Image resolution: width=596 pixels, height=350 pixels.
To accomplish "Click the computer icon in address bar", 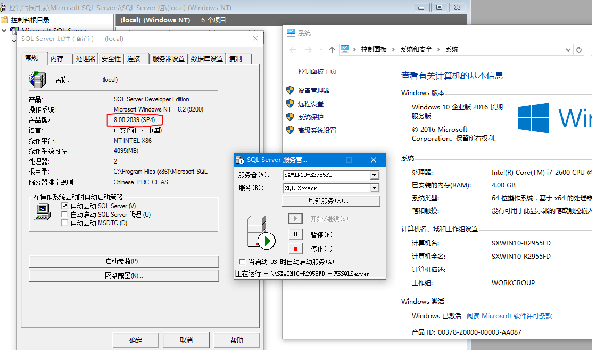I will (x=345, y=49).
